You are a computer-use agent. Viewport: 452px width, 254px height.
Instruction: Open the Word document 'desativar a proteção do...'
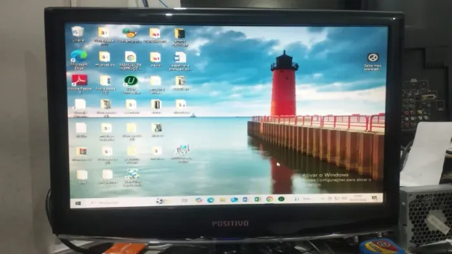180,61
